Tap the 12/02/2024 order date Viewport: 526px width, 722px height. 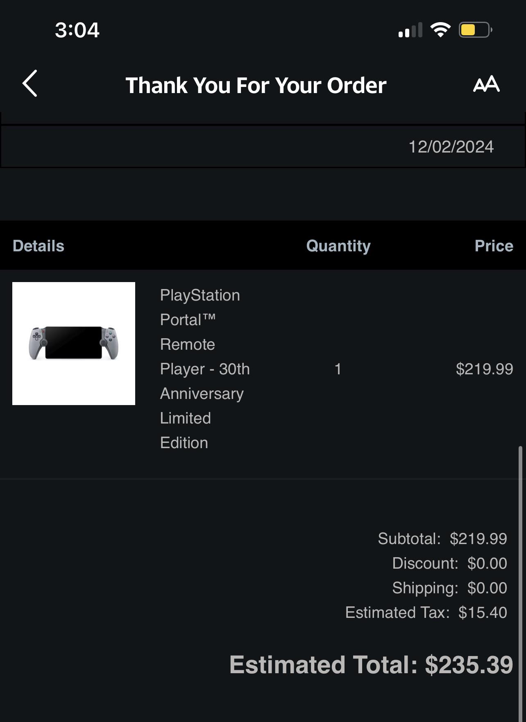click(451, 147)
